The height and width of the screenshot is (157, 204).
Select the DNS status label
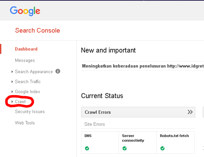(x=88, y=136)
